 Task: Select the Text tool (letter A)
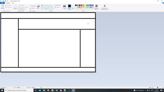[34, 6]
